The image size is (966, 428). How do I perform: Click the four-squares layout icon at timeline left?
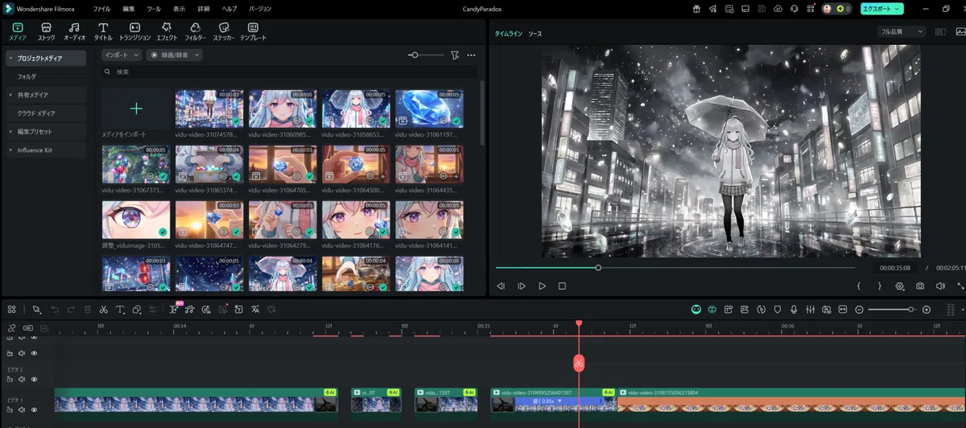tap(12, 309)
